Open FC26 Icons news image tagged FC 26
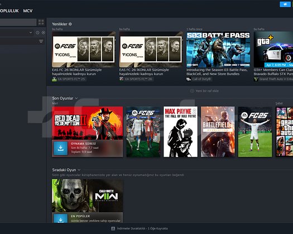 (151, 50)
